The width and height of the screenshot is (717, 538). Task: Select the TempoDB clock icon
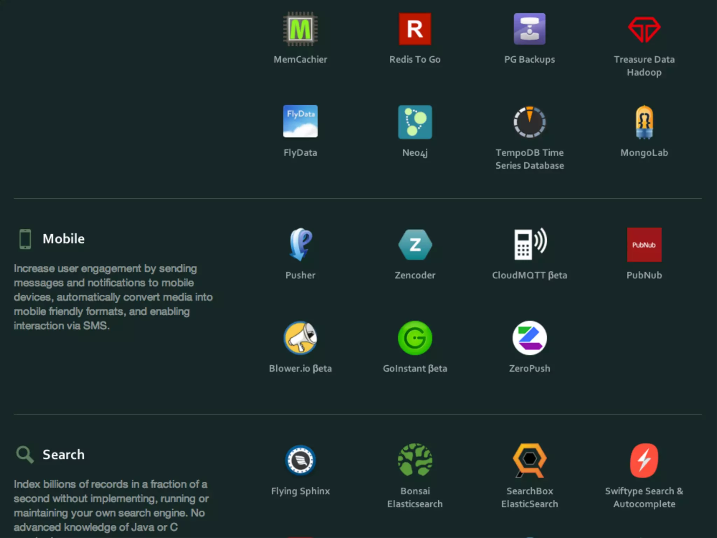[x=529, y=122]
